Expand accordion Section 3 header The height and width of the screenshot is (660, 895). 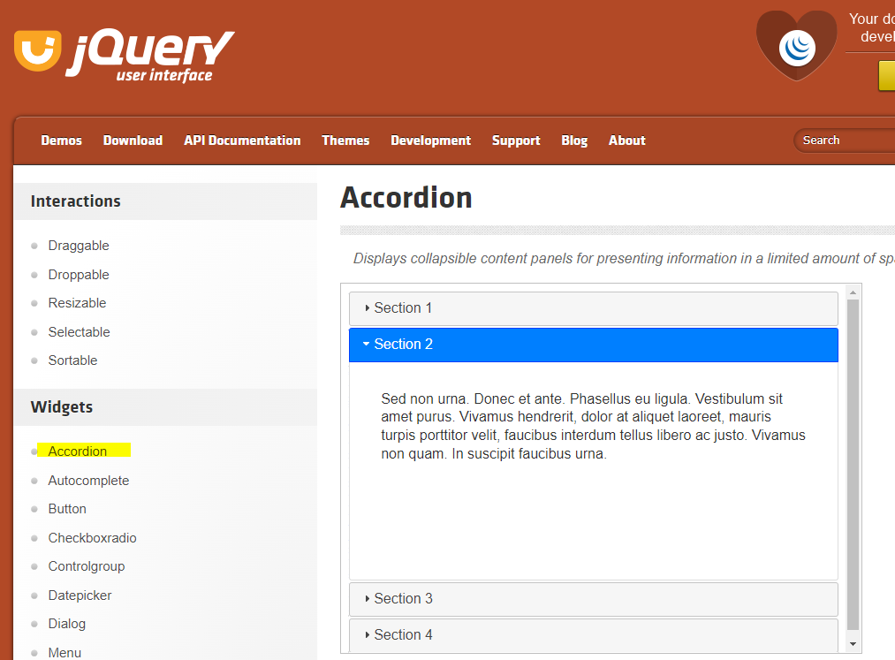pyautogui.click(x=593, y=599)
